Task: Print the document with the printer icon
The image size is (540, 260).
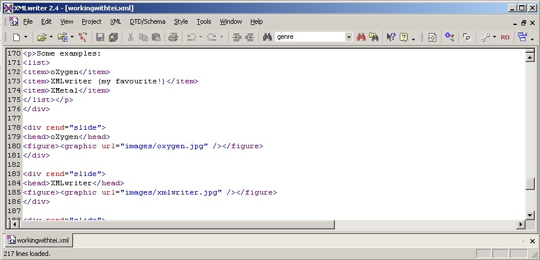Action: [173, 37]
